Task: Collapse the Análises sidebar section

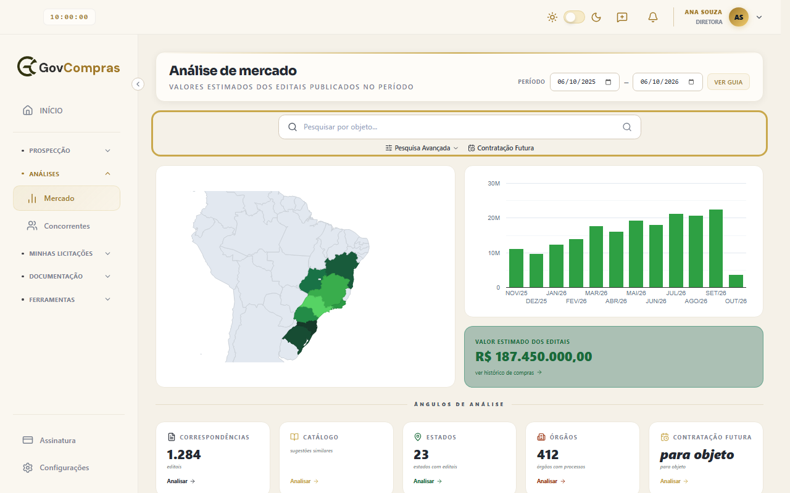Action: click(67, 174)
